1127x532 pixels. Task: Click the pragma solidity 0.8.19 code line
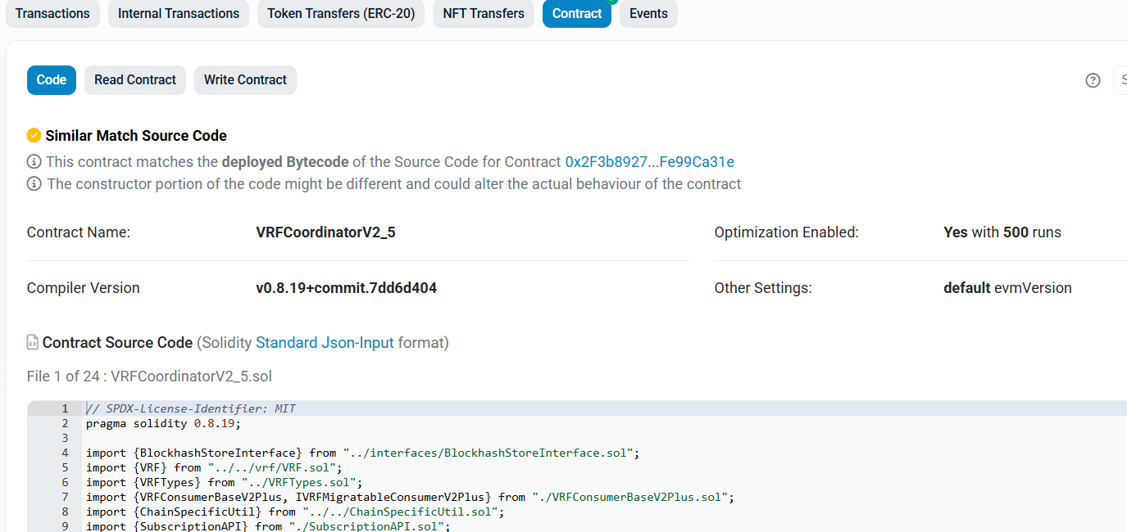163,423
